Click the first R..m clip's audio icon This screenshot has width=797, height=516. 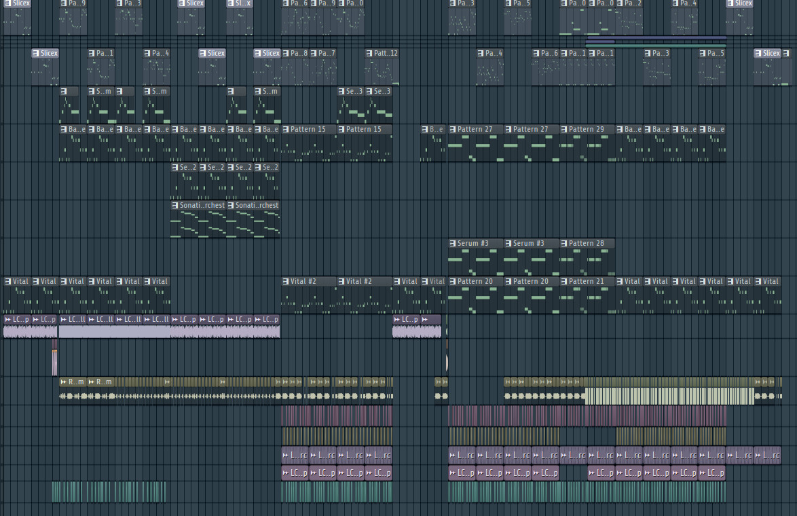[x=64, y=382]
